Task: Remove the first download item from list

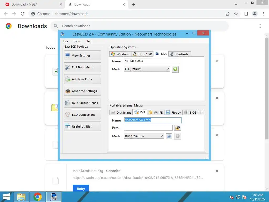Action: (x=217, y=61)
